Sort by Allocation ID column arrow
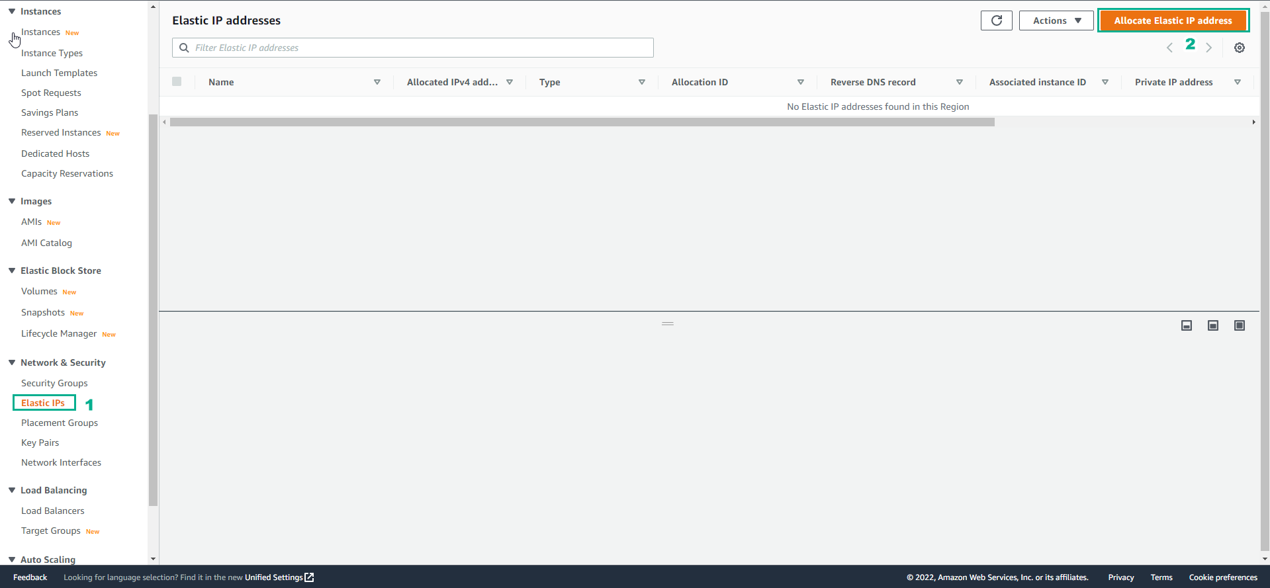The image size is (1270, 588). pos(801,82)
